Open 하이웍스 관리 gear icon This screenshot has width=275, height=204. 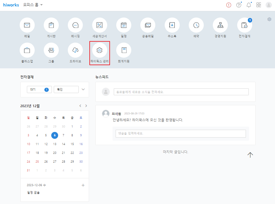[99, 50]
